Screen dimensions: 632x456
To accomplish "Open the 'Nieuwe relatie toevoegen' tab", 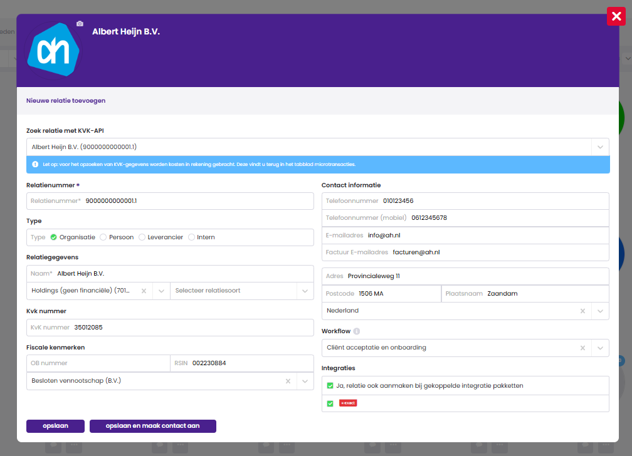I will pos(66,101).
